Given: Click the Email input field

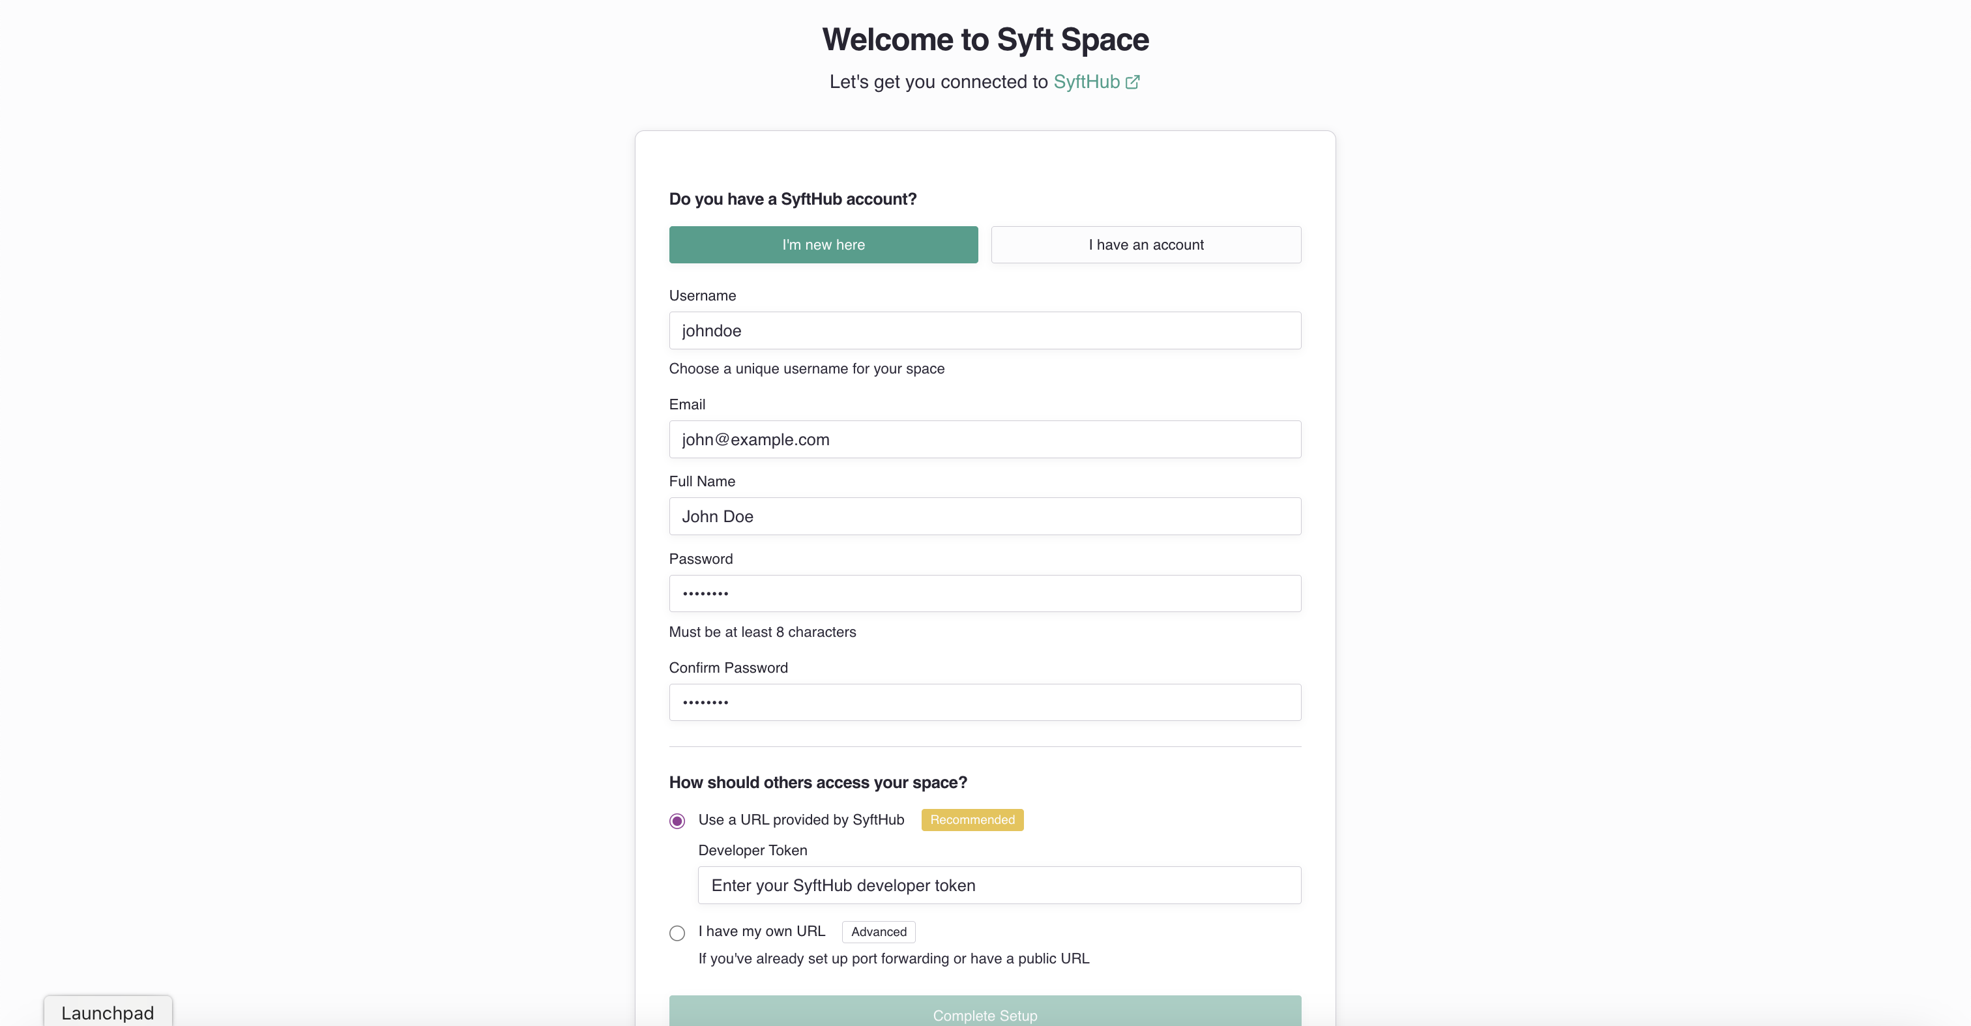Looking at the screenshot, I should tap(985, 439).
